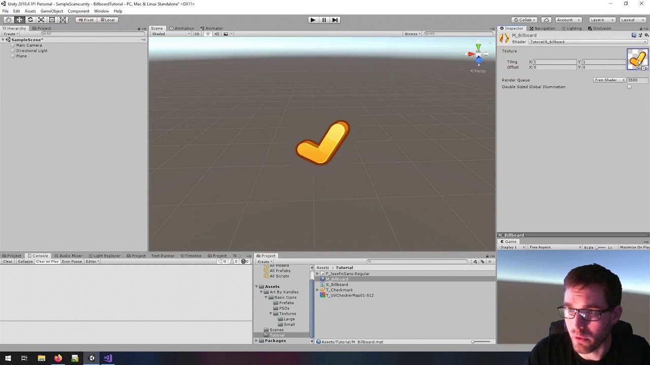Open the Collab dropdown in the toolbar
Image resolution: width=650 pixels, height=365 pixels.
tap(524, 20)
